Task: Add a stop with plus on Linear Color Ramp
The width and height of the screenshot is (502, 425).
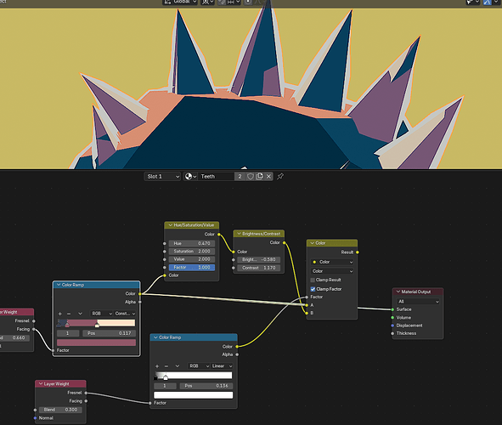Action: (x=157, y=366)
